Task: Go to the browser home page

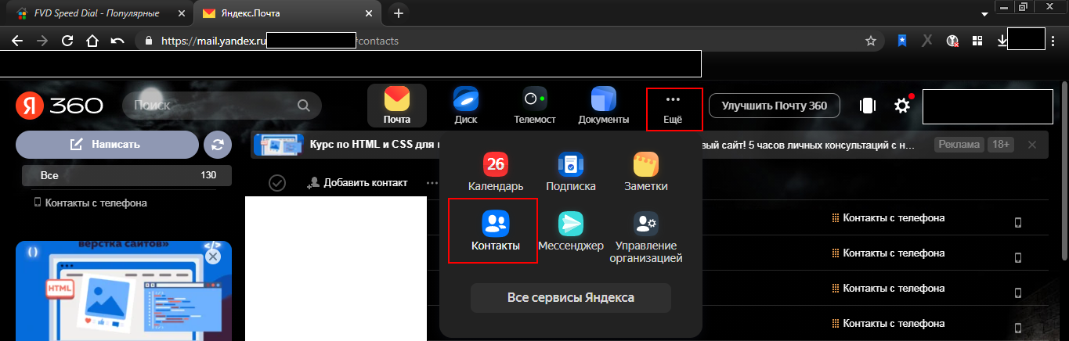Action: coord(92,41)
